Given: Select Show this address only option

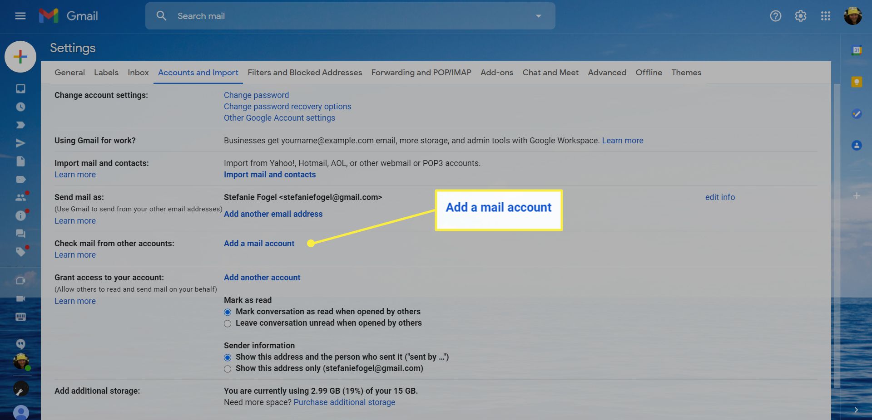Looking at the screenshot, I should click(x=228, y=369).
